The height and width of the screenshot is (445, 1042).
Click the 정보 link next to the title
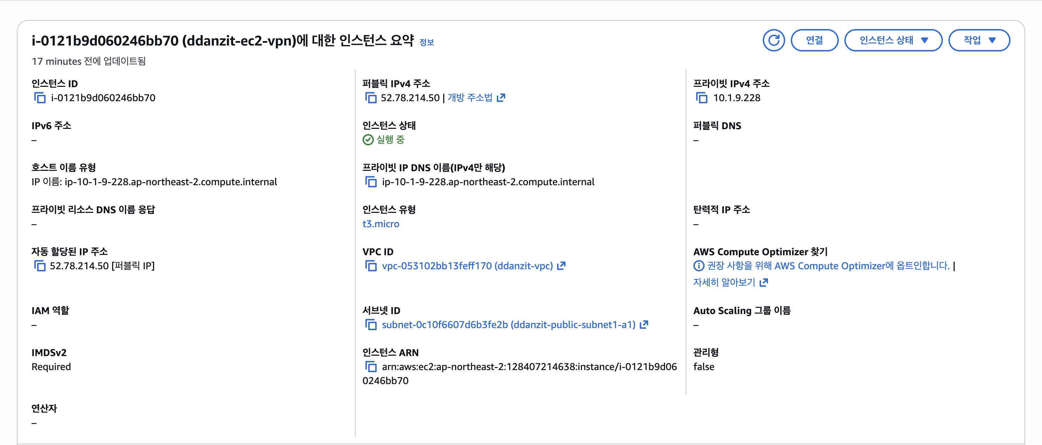click(426, 42)
